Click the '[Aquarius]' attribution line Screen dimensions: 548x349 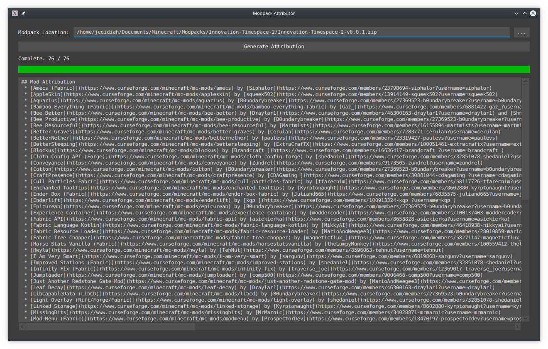273,101
